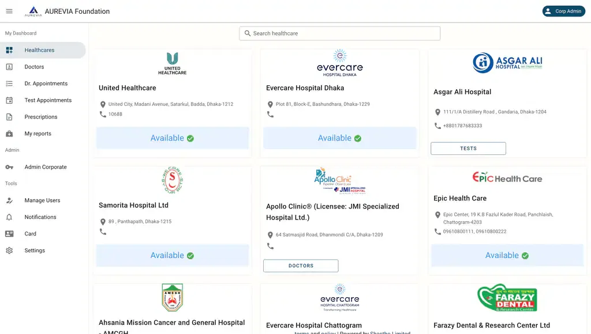Click the search magnifier icon
This screenshot has height=334, width=591.
coord(247,33)
